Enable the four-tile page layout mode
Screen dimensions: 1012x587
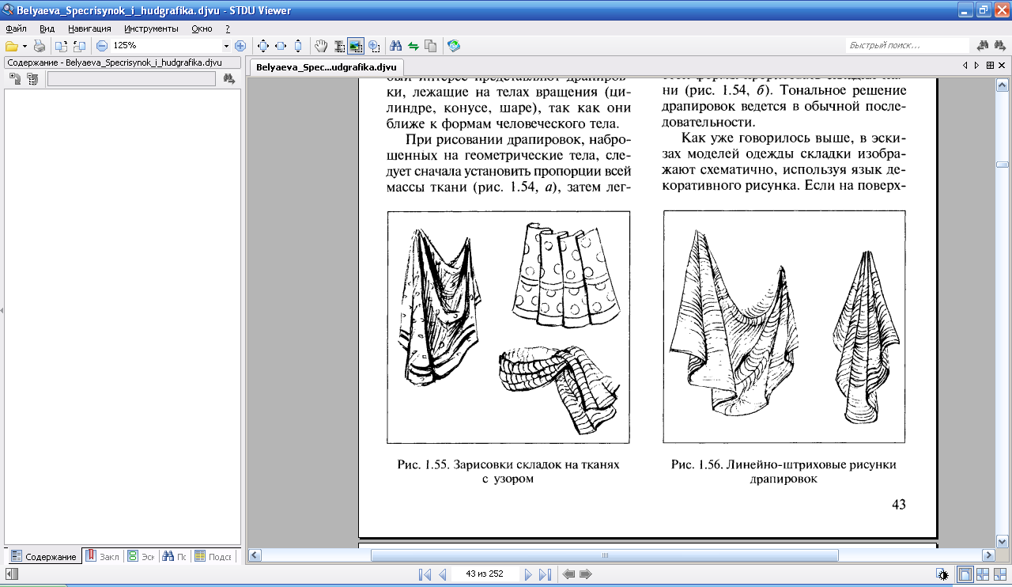pyautogui.click(x=983, y=574)
